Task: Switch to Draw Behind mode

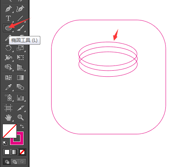Action: point(14,162)
